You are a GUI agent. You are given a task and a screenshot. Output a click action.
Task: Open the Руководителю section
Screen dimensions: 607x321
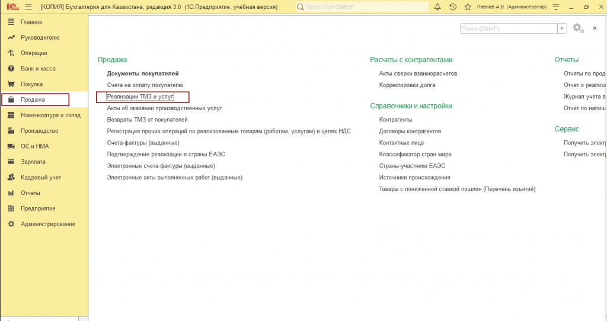click(44, 37)
